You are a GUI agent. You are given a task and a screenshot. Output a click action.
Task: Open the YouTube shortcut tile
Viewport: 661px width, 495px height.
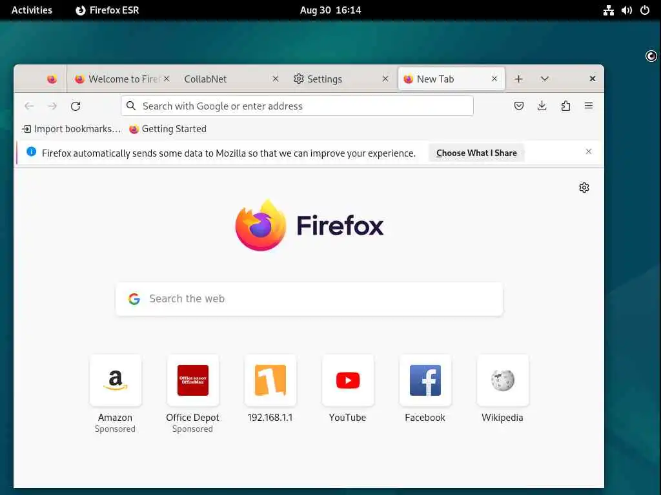click(x=348, y=380)
